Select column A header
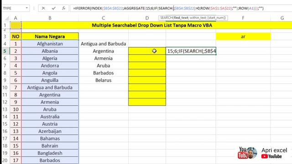292x164 pixels. point(16,18)
